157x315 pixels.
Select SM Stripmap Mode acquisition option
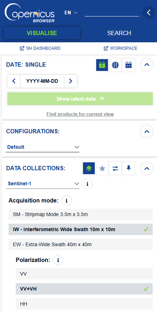click(x=80, y=214)
